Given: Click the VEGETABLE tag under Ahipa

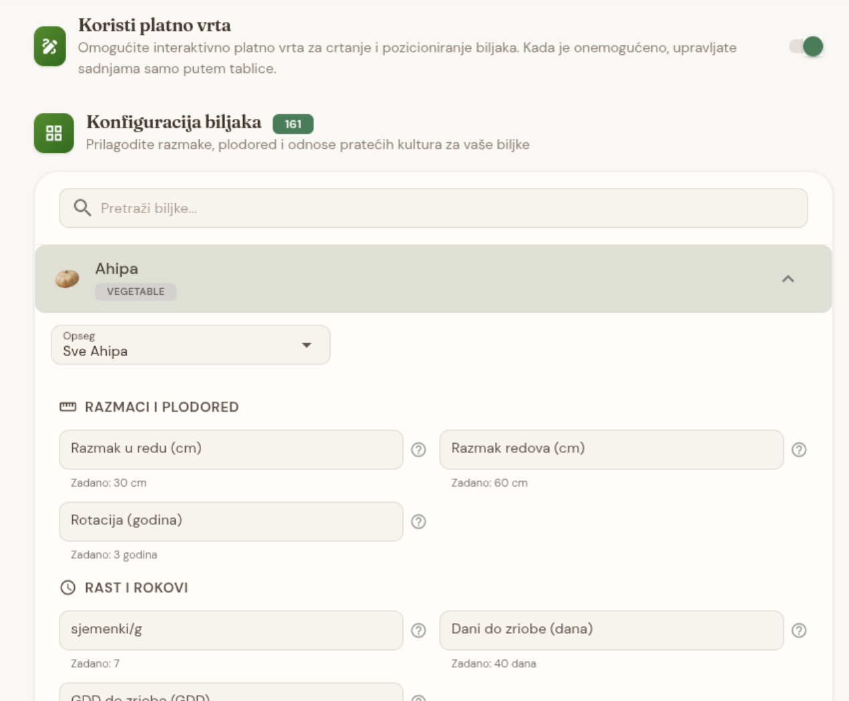Looking at the screenshot, I should (136, 291).
